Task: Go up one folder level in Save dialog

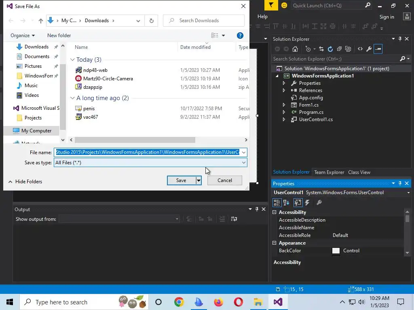Action: coord(41,21)
